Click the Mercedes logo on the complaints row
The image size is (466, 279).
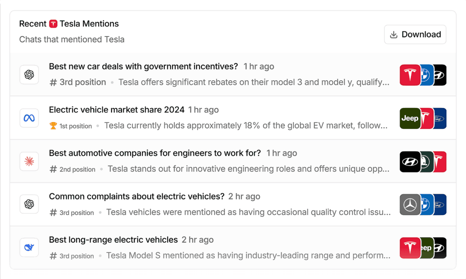tap(410, 204)
